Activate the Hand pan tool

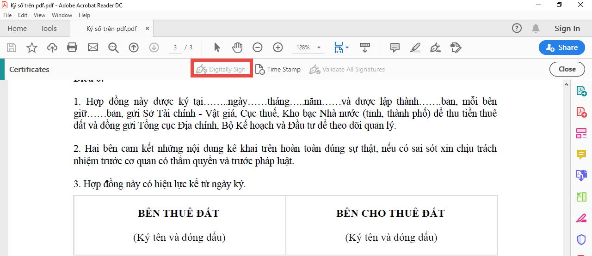coord(237,48)
